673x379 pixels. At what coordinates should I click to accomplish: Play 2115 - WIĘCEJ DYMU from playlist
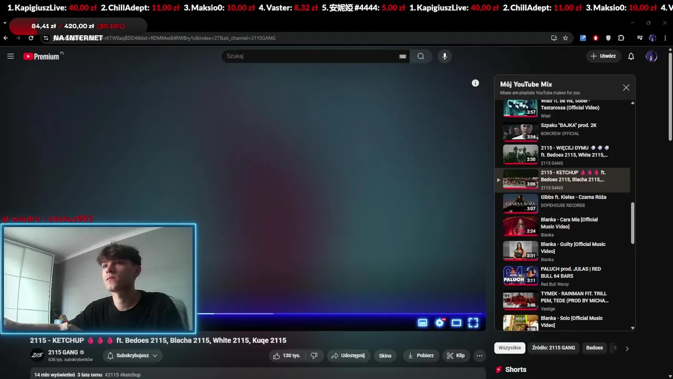[563, 155]
